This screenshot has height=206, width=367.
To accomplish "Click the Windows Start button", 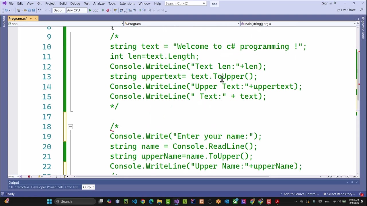I will [x=49, y=201].
